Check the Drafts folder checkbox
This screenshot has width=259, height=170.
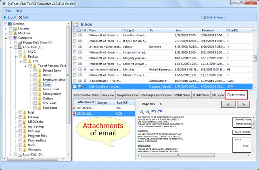(x=35, y=75)
